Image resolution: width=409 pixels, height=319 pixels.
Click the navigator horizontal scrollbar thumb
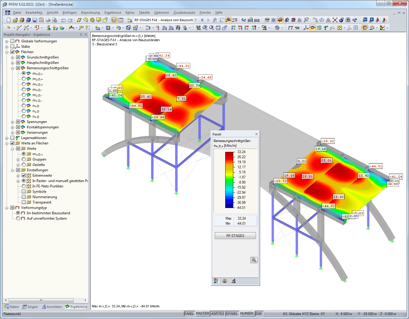[x=41, y=300]
